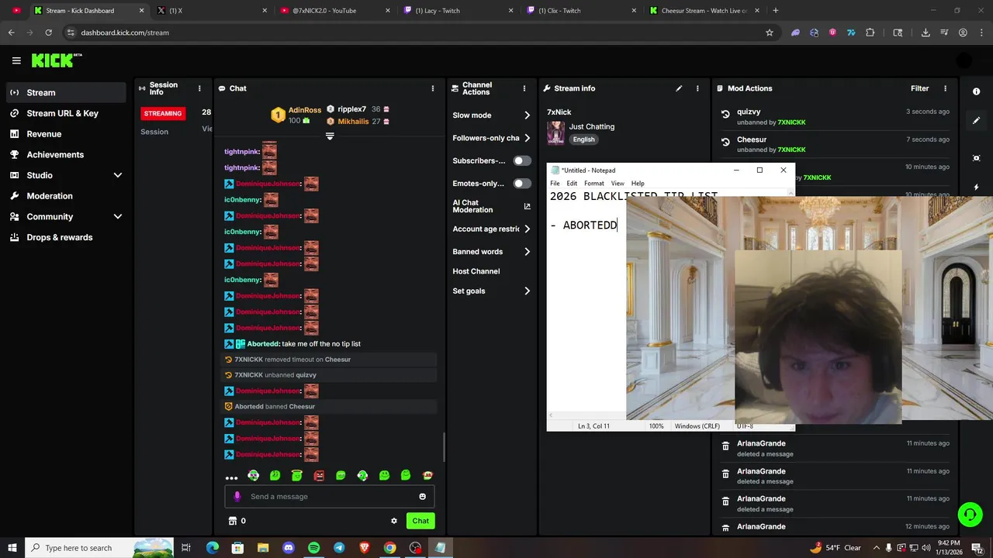
Task: Open more emotes with three dots
Action: click(231, 477)
